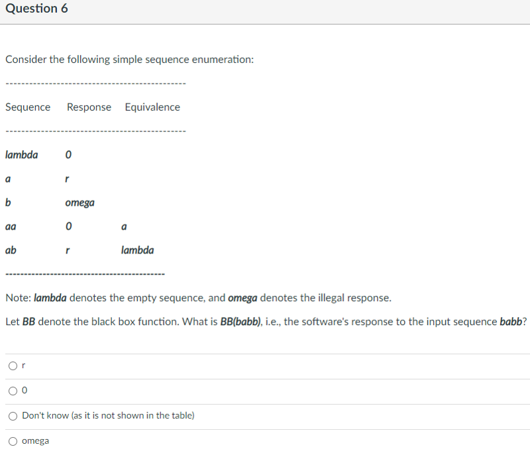Click the 'omega' response in row 'b'
530x455 pixels.
79,202
